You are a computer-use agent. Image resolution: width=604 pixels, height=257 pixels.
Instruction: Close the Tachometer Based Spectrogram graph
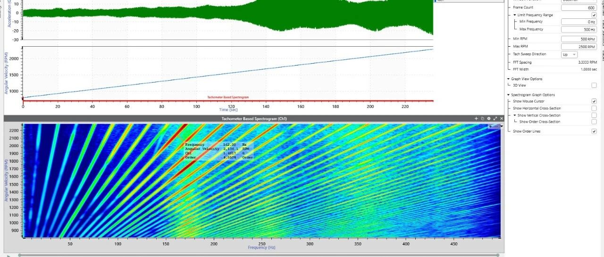[502, 118]
